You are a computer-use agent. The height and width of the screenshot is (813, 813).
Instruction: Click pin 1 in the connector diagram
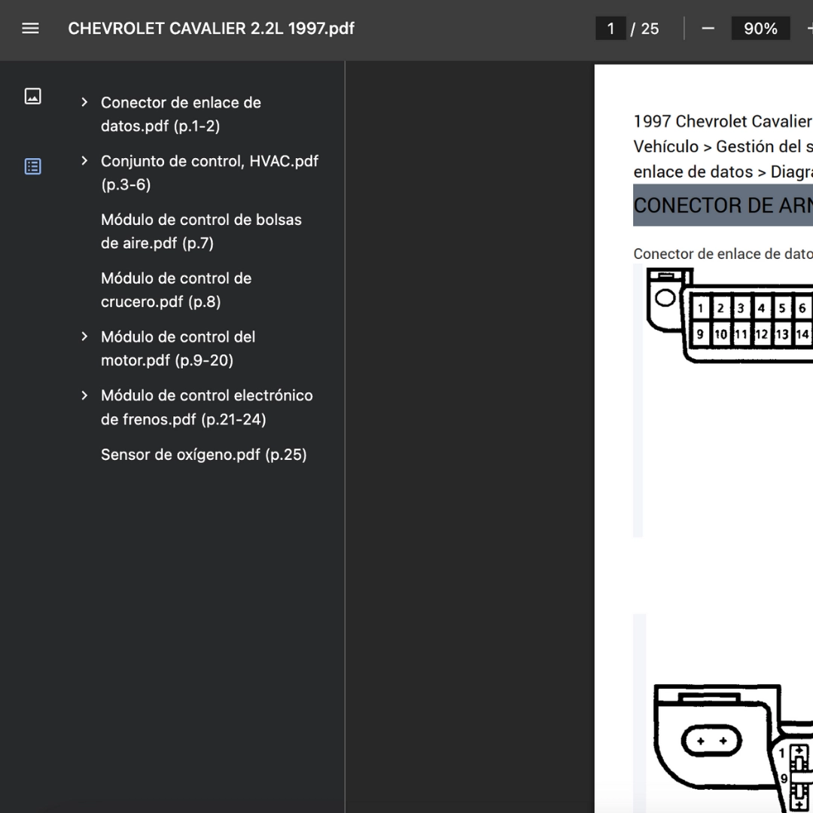pyautogui.click(x=700, y=308)
